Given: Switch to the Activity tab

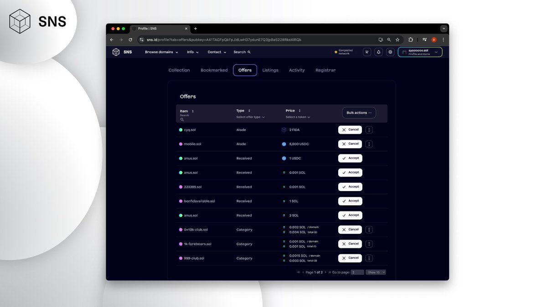Looking at the screenshot, I should (297, 70).
